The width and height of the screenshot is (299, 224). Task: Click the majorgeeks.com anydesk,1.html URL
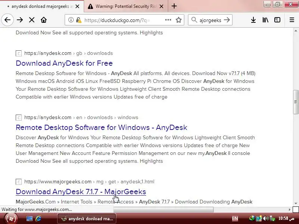tap(89, 181)
